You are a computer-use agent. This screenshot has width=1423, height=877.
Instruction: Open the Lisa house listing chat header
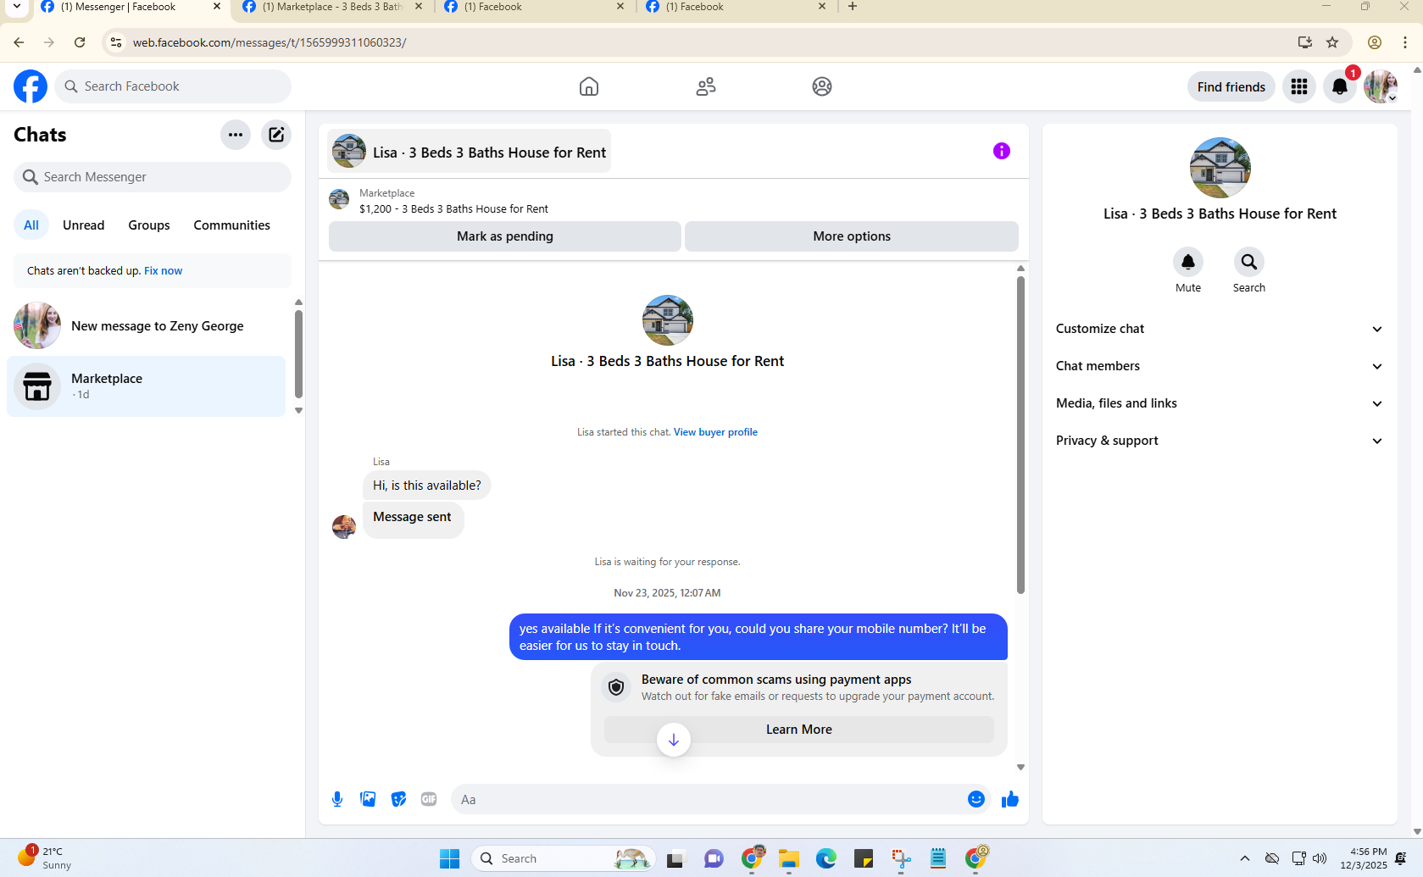point(470,152)
